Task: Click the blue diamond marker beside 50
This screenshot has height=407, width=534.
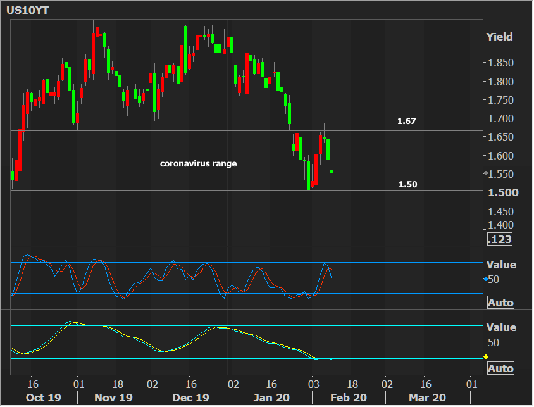Action: coord(485,279)
